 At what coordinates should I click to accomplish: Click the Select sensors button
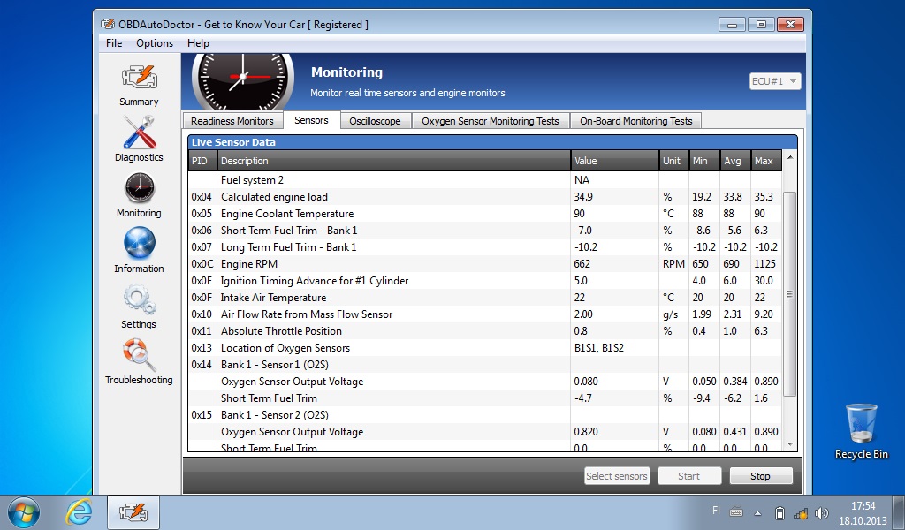pyautogui.click(x=616, y=476)
